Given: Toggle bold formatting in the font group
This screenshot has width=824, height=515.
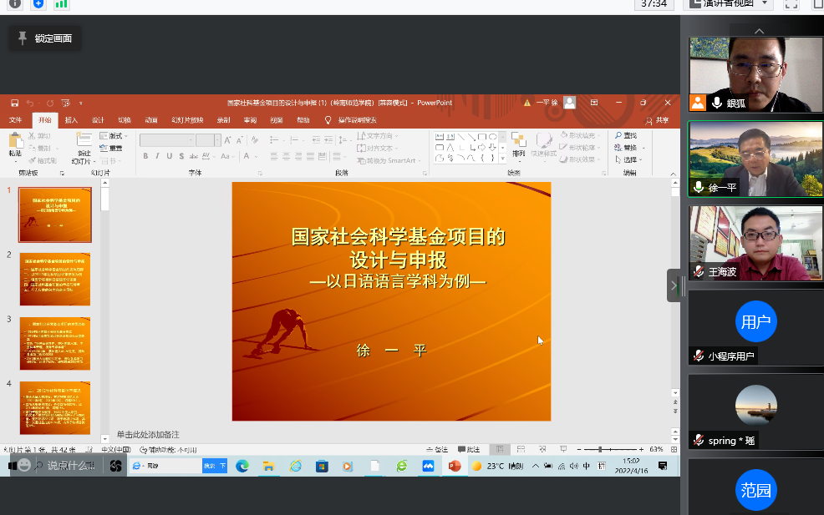Looking at the screenshot, I should 145,156.
